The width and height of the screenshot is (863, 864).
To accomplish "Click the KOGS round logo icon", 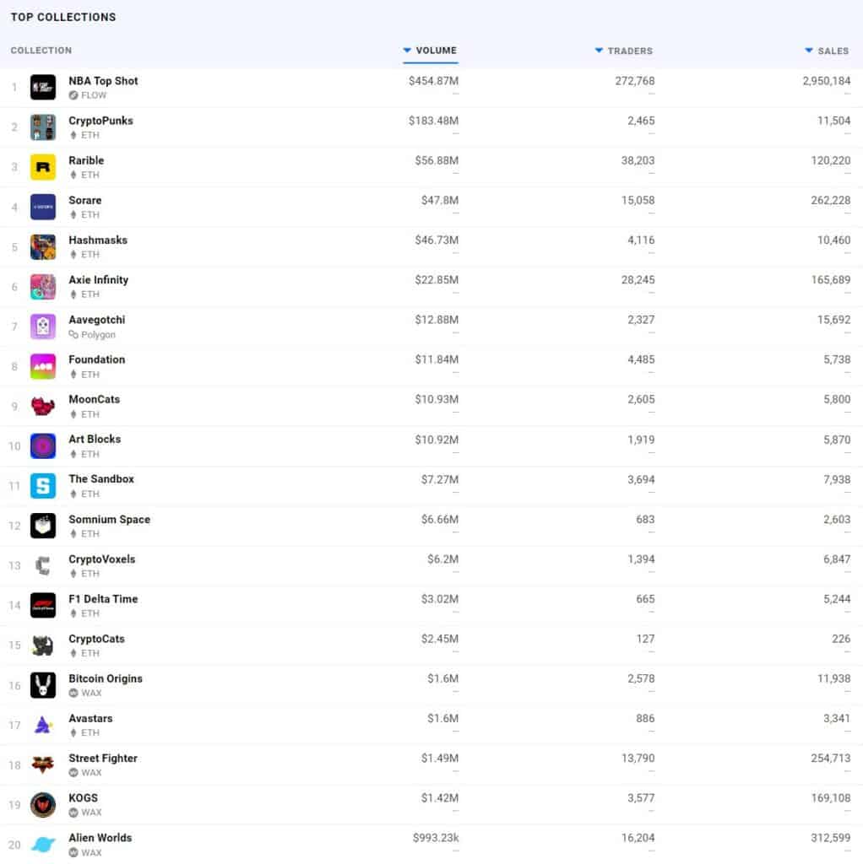I will 43,804.
